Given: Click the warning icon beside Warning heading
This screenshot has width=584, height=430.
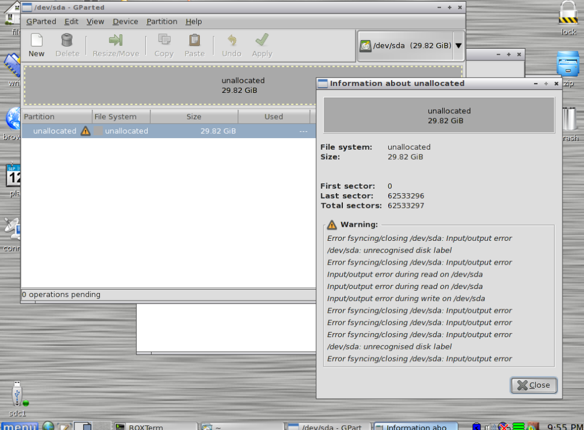Looking at the screenshot, I should (x=331, y=225).
